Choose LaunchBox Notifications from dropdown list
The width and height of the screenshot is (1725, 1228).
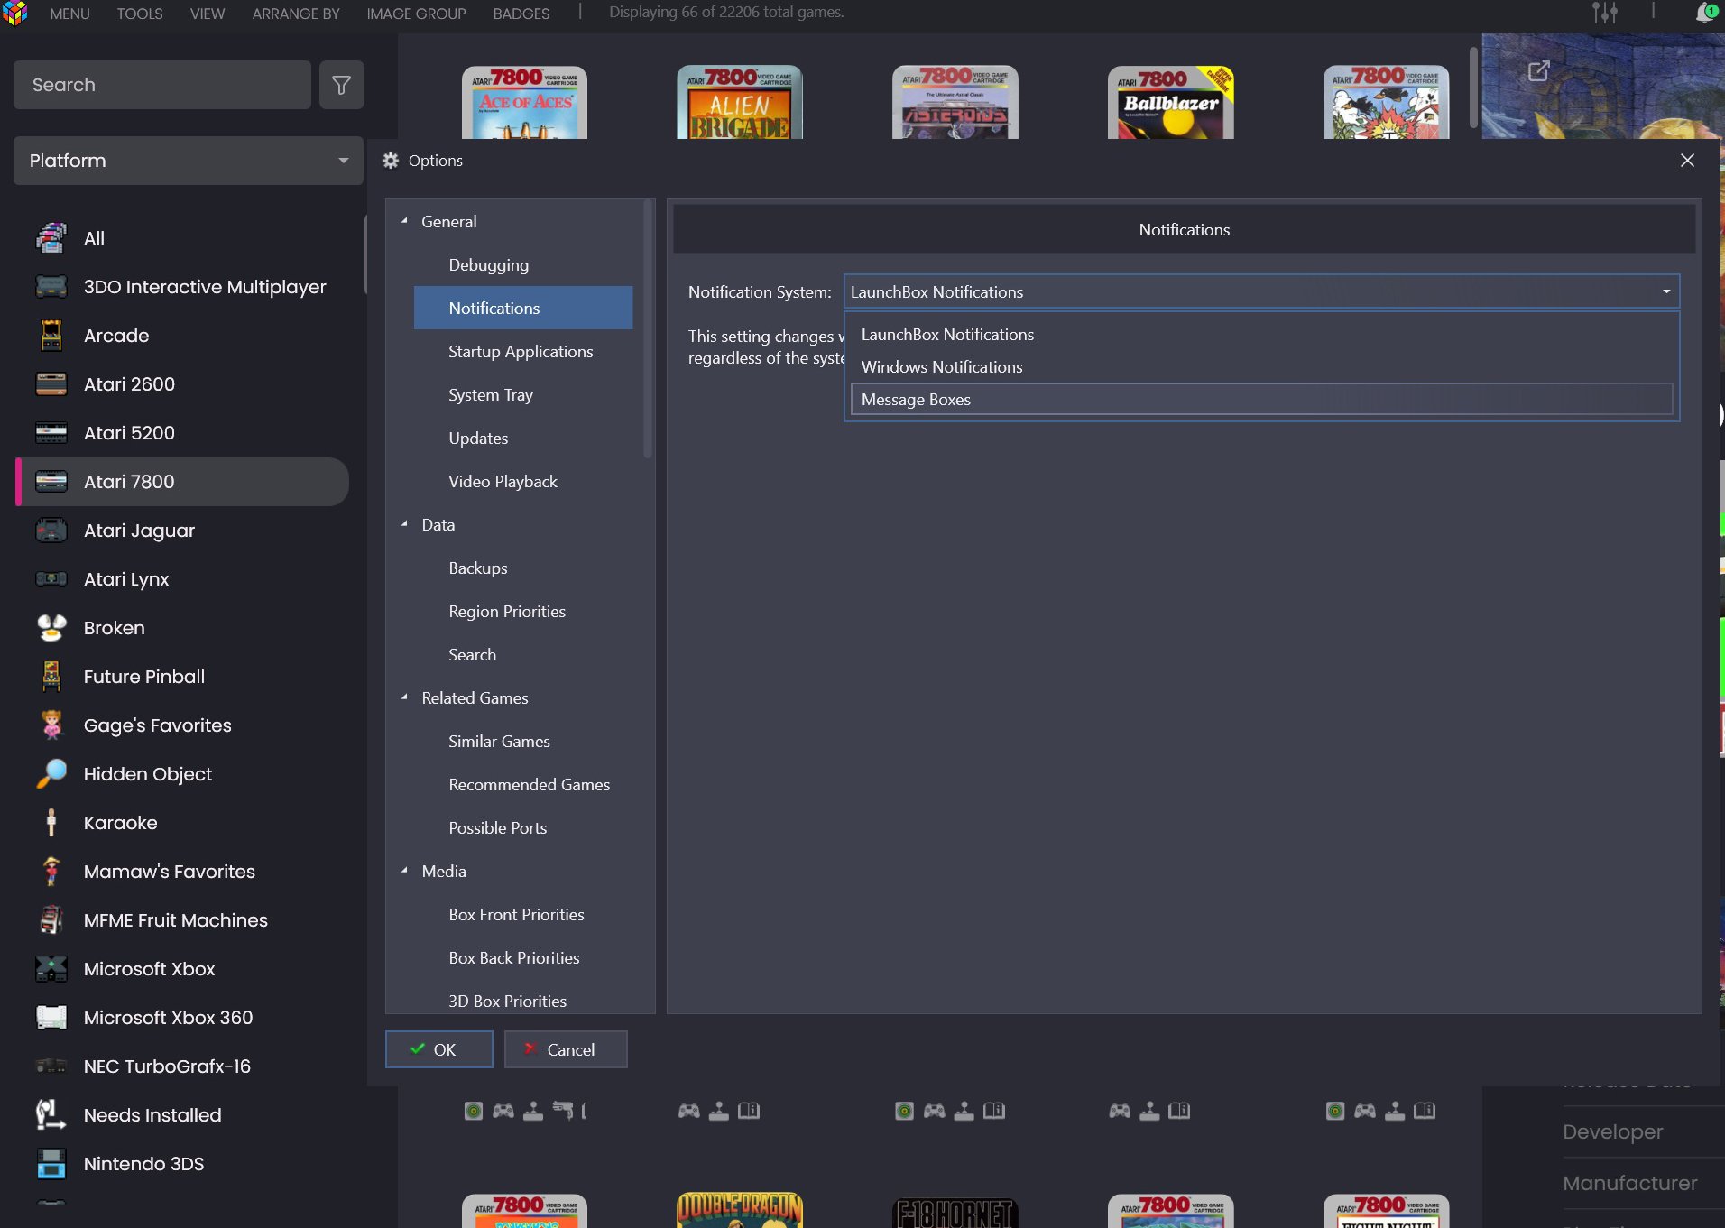click(x=1262, y=335)
